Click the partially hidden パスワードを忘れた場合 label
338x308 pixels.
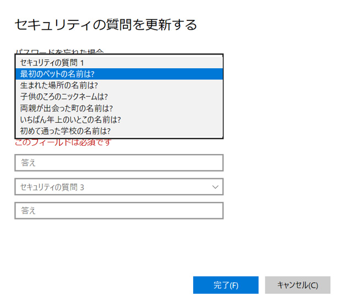coord(59,51)
